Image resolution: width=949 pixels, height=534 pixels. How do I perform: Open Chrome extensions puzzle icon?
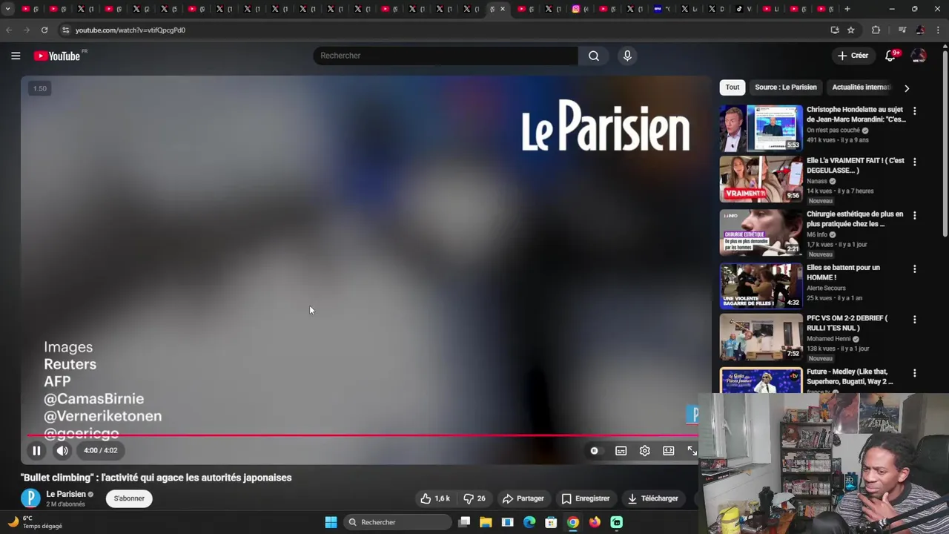(x=876, y=30)
